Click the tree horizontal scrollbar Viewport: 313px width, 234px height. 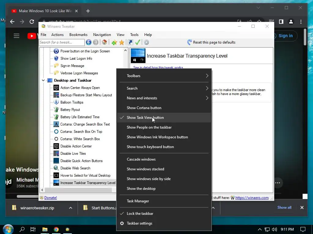(x=79, y=190)
